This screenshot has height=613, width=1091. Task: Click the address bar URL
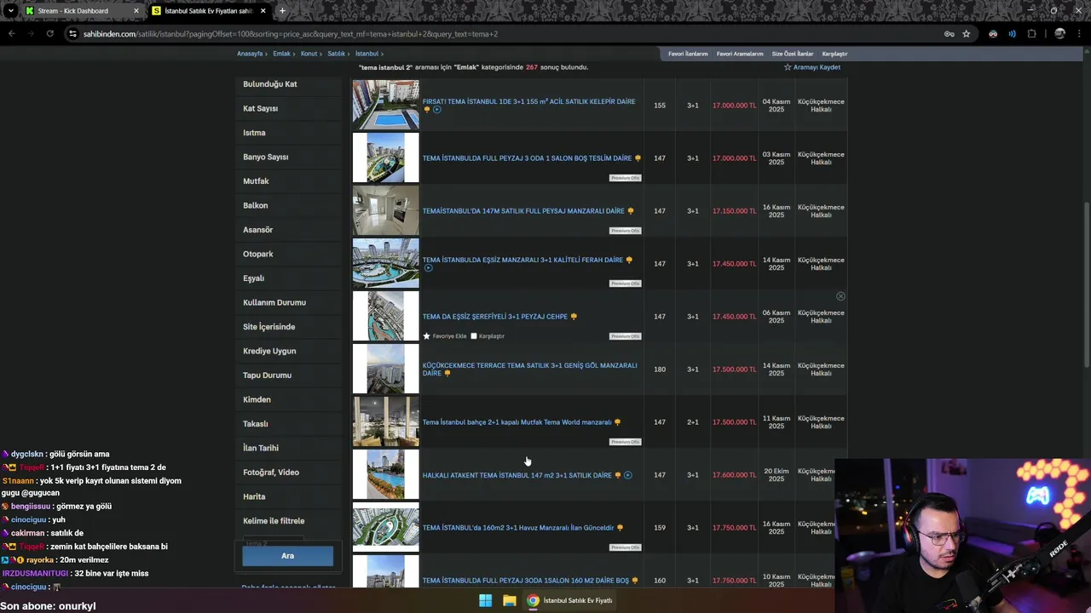[x=291, y=34]
